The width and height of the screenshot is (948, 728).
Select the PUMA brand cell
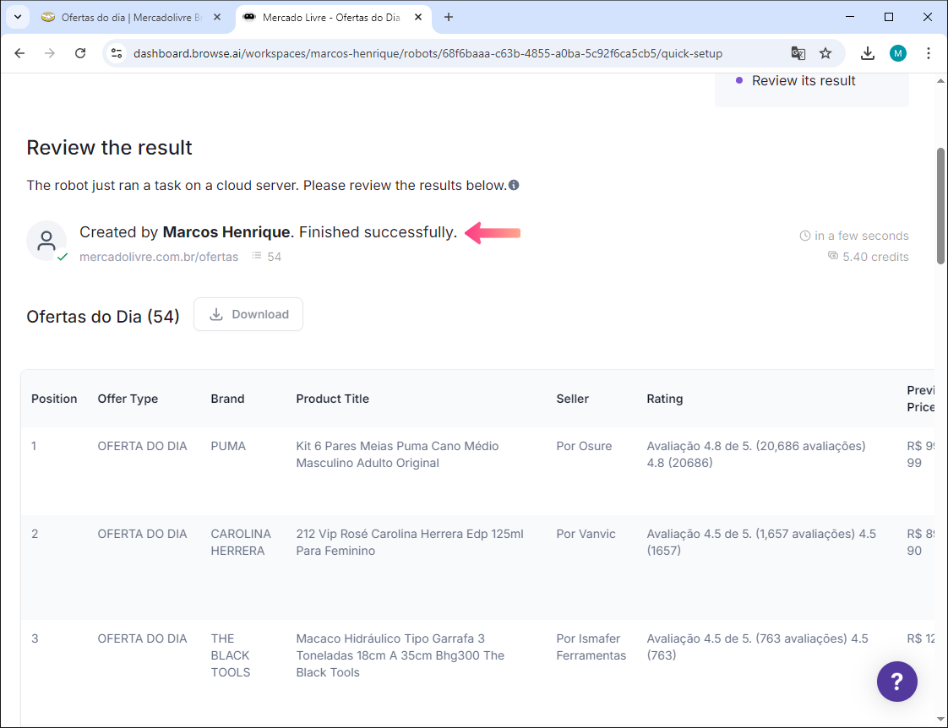(x=228, y=446)
